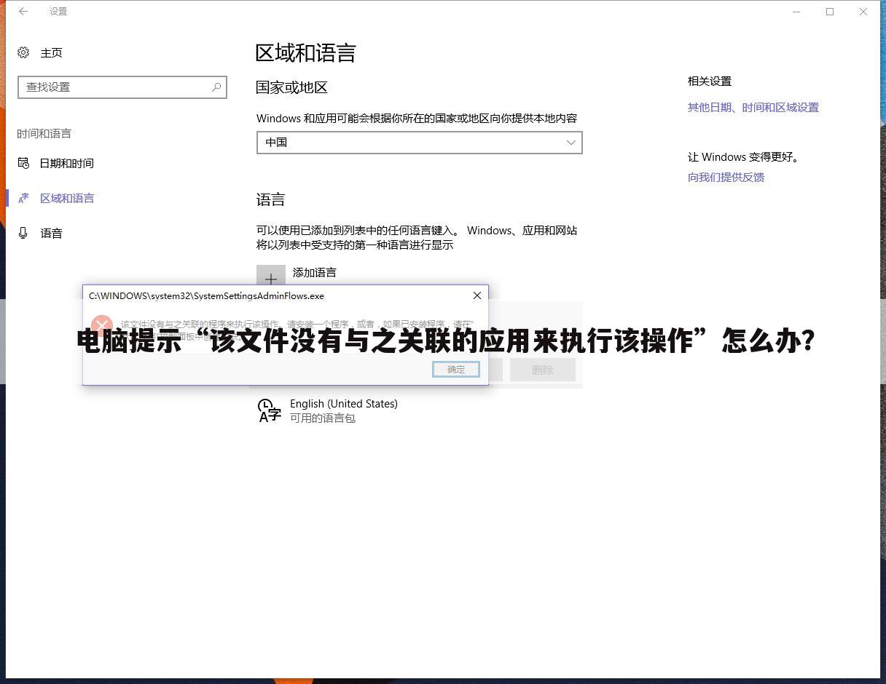Open the 国家或地区 dropdown showing 中国
Image resolution: width=886 pixels, height=684 pixels.
point(419,143)
